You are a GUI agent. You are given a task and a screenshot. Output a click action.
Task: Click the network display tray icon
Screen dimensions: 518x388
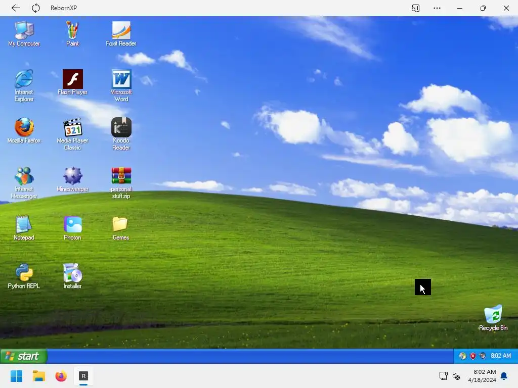[443, 376]
